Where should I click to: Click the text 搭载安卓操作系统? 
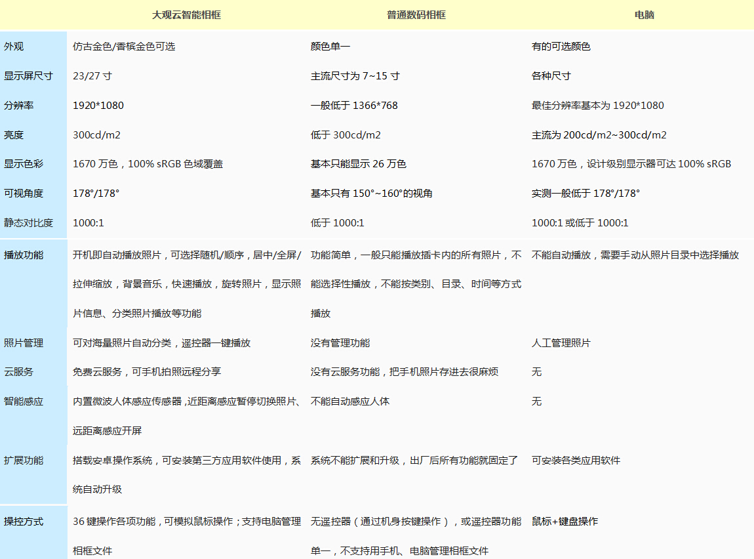tap(112, 461)
